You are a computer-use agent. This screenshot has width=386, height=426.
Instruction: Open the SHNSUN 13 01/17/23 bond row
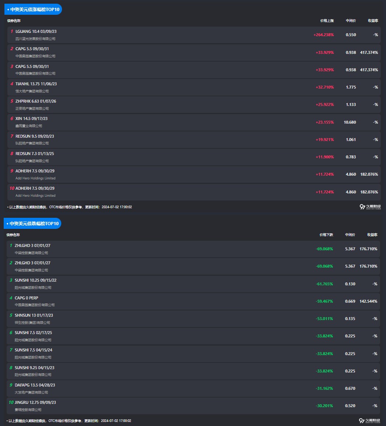(x=34, y=315)
